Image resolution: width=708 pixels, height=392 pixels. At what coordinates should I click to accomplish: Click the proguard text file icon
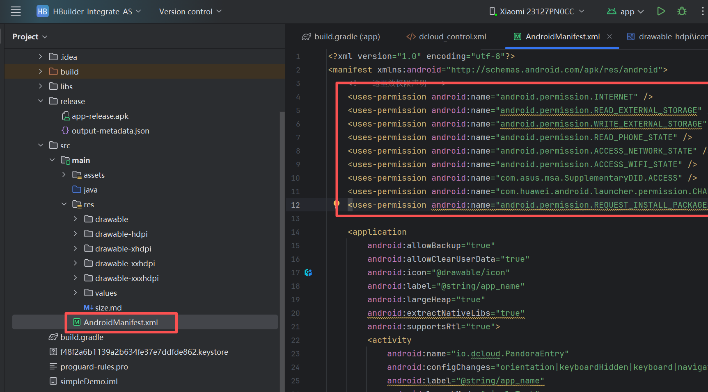[x=53, y=366]
